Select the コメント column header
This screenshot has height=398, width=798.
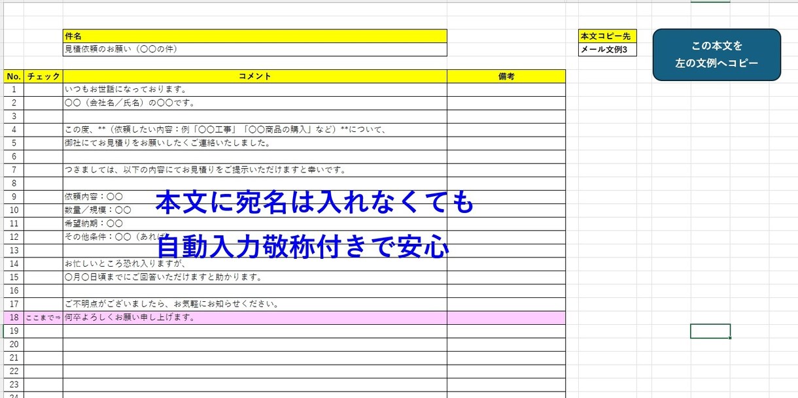coord(255,76)
